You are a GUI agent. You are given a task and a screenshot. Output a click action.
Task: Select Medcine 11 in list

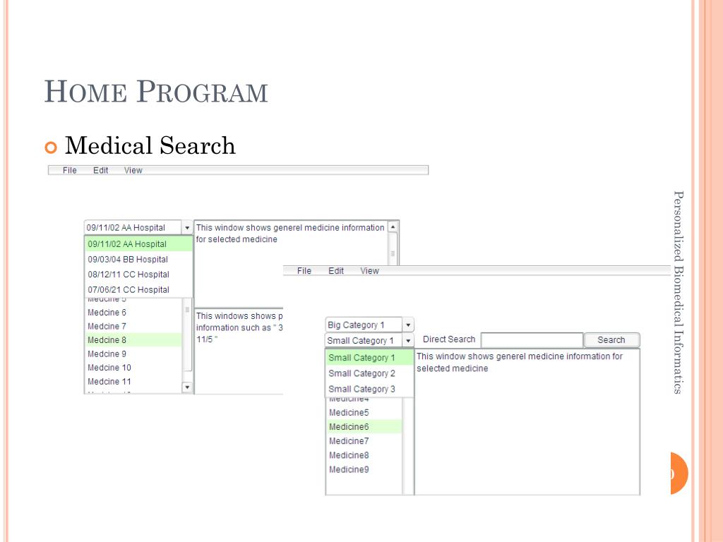pos(133,381)
